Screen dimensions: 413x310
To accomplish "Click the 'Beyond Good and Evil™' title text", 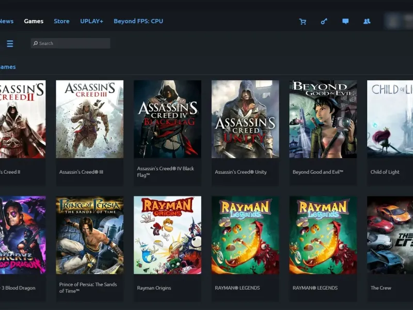I will click(x=318, y=172).
